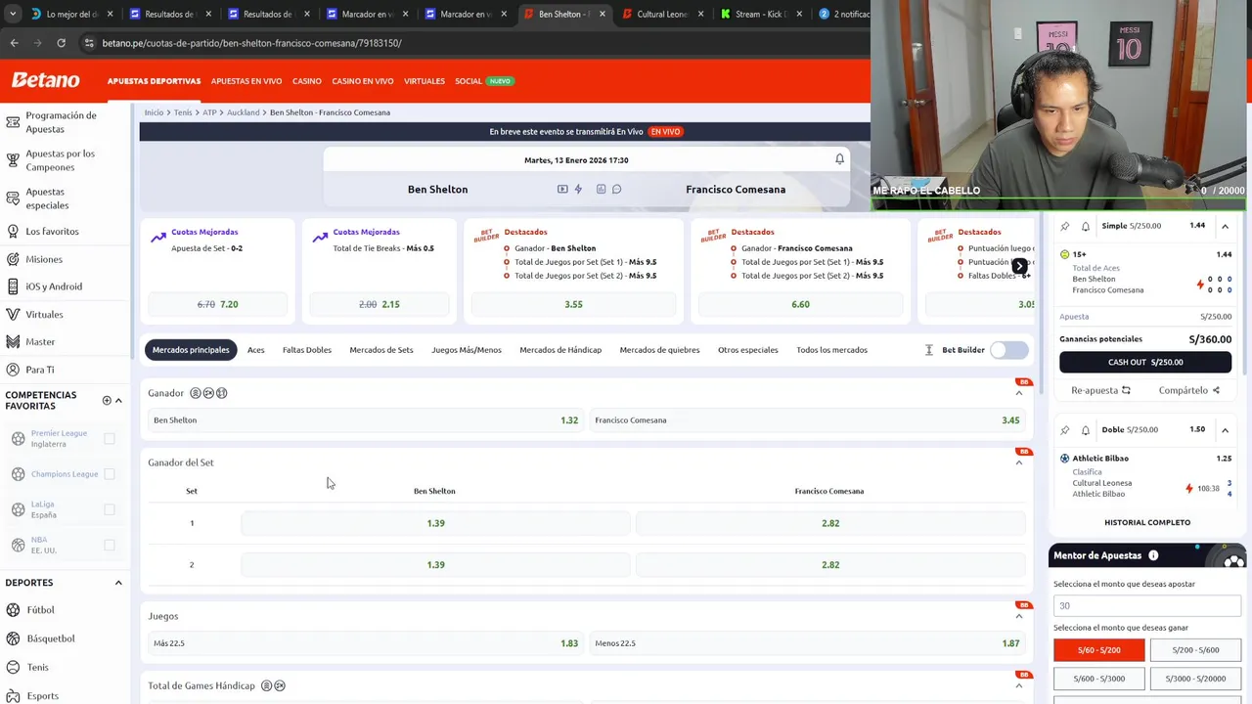Open Programación de Apuestas in sidebar

pyautogui.click(x=64, y=122)
